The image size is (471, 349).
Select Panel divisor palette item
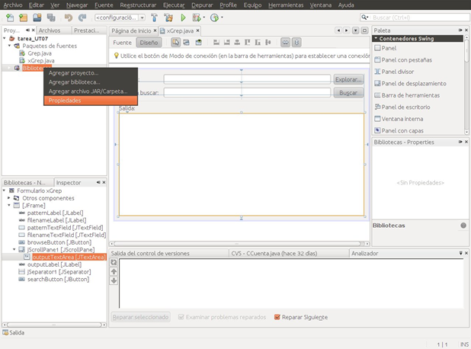tap(394, 72)
